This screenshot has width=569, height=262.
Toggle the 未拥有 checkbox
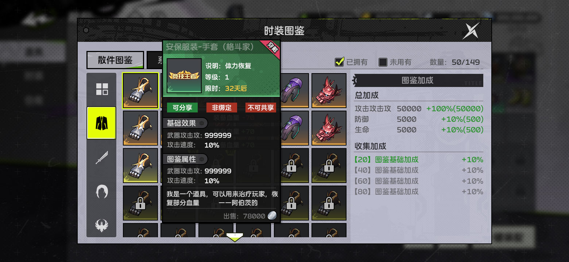[x=383, y=62]
